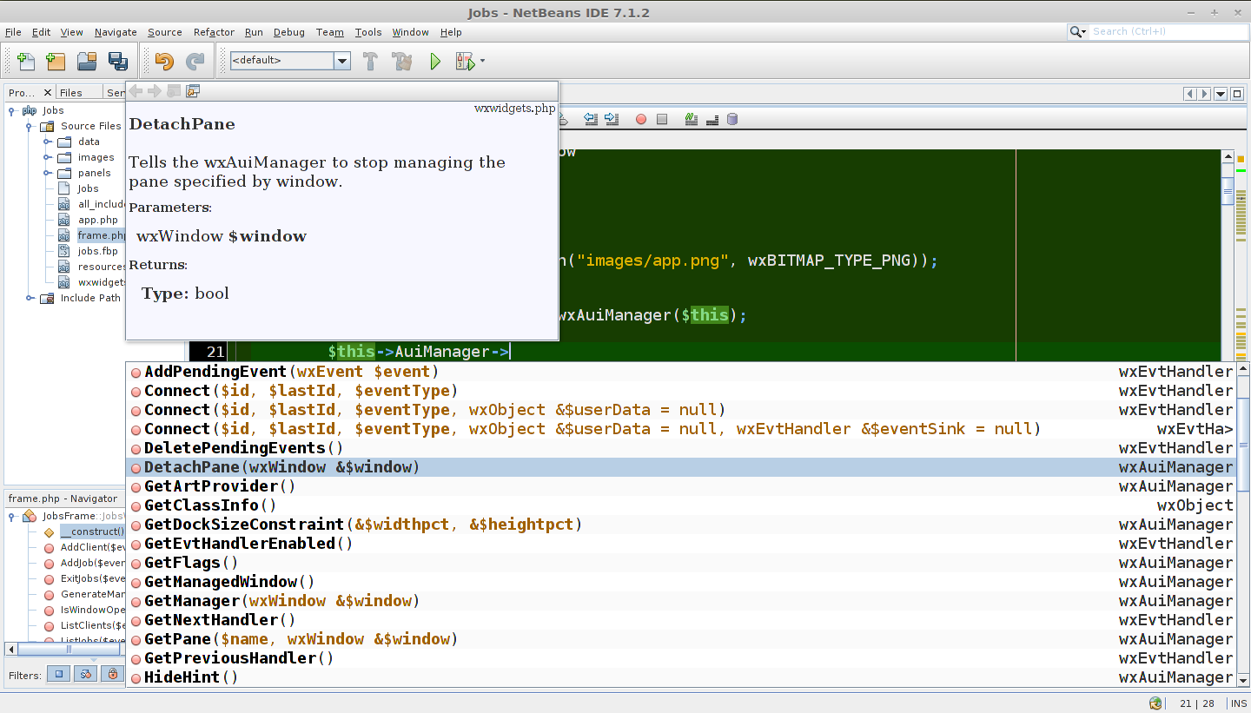
Task: Open the File menu
Action: pos(13,32)
